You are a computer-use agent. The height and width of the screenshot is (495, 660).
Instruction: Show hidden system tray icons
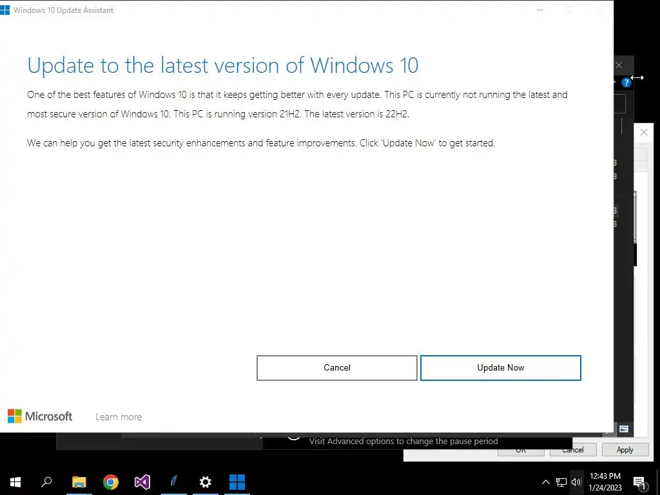pyautogui.click(x=545, y=482)
